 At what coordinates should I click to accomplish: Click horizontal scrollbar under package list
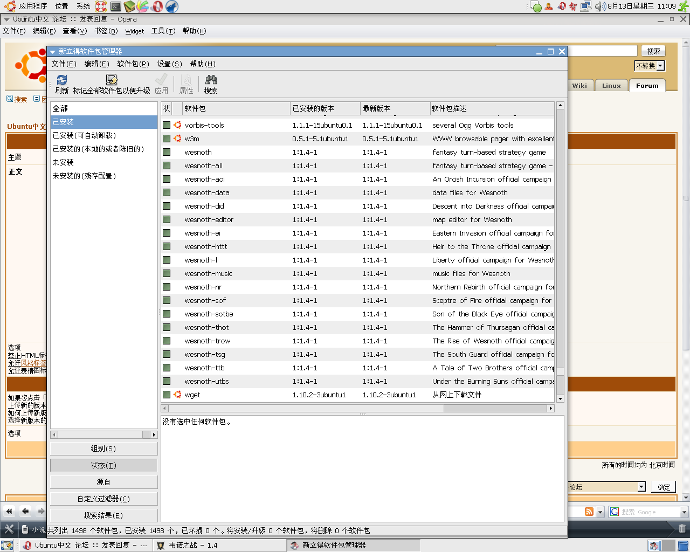click(x=357, y=408)
